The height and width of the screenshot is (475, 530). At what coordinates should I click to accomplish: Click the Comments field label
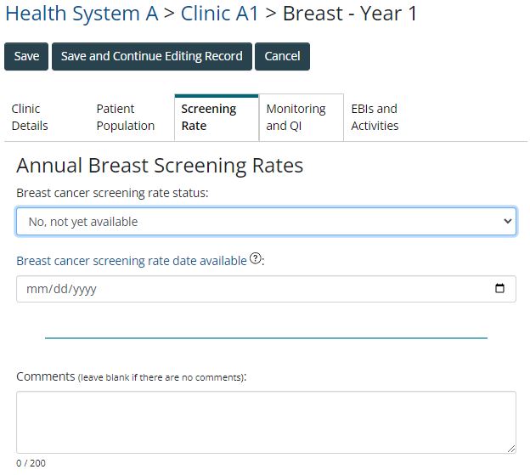coord(45,376)
